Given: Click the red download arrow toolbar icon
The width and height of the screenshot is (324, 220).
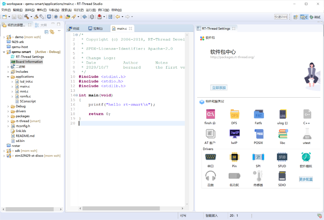Looking at the screenshot, I should 100,17.
